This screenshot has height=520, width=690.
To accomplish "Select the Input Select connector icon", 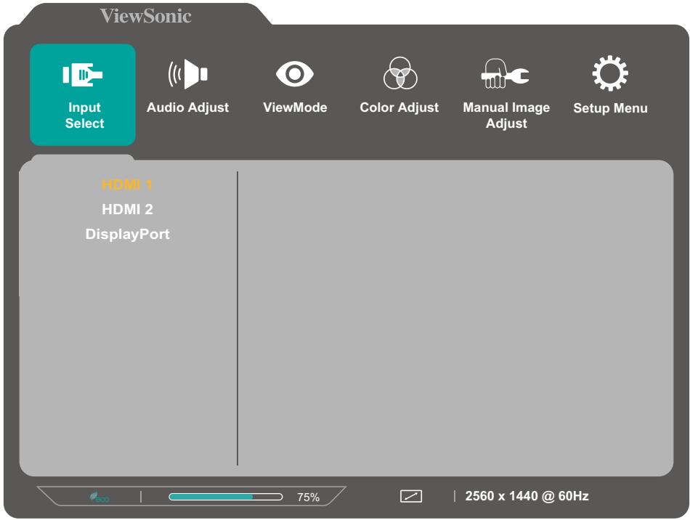I will pyautogui.click(x=82, y=74).
